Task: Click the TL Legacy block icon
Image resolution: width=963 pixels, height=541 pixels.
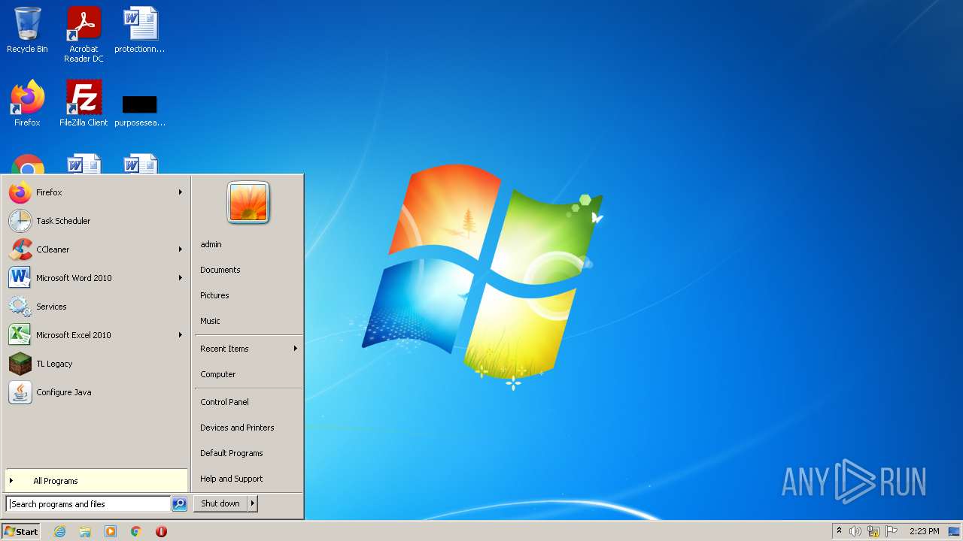Action: pos(20,364)
